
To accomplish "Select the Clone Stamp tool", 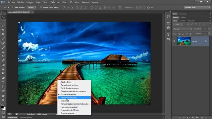I will (3, 52).
